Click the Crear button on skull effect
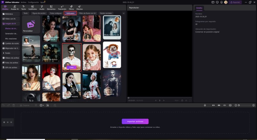The width and height of the screenshot is (257, 140). tap(71, 67)
